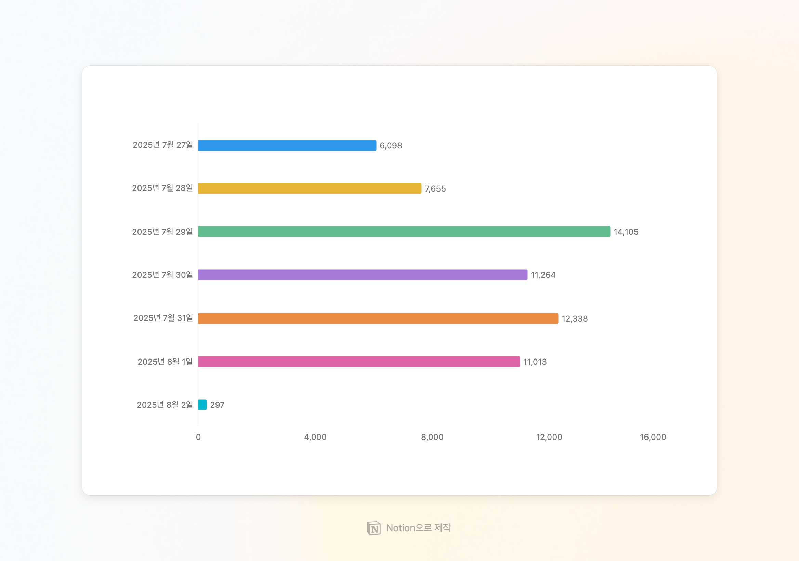799x561 pixels.
Task: Click the 8,000 x-axis tick label
Action: coord(432,438)
